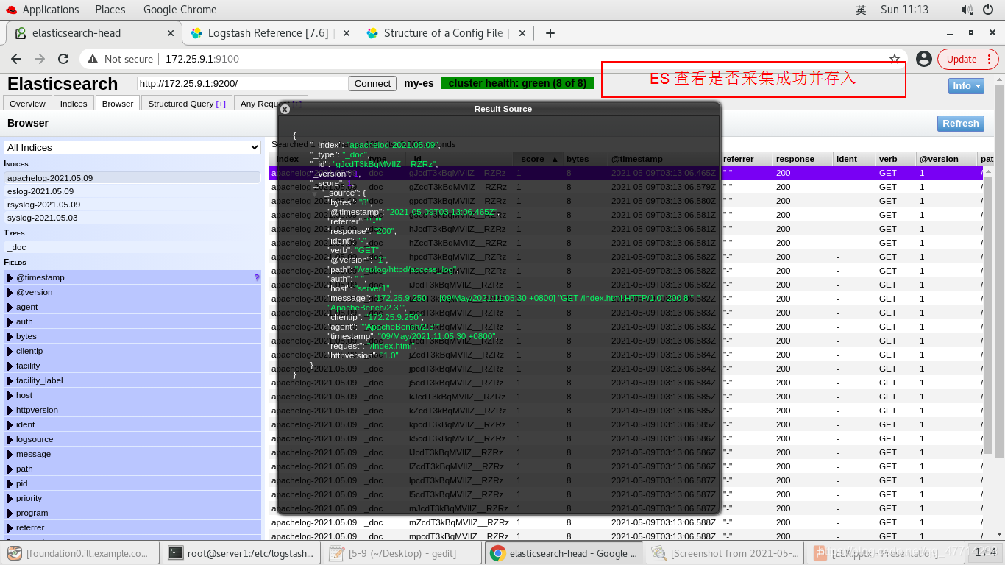Open the Structured Query tab
The image size is (1005, 565).
tap(187, 104)
